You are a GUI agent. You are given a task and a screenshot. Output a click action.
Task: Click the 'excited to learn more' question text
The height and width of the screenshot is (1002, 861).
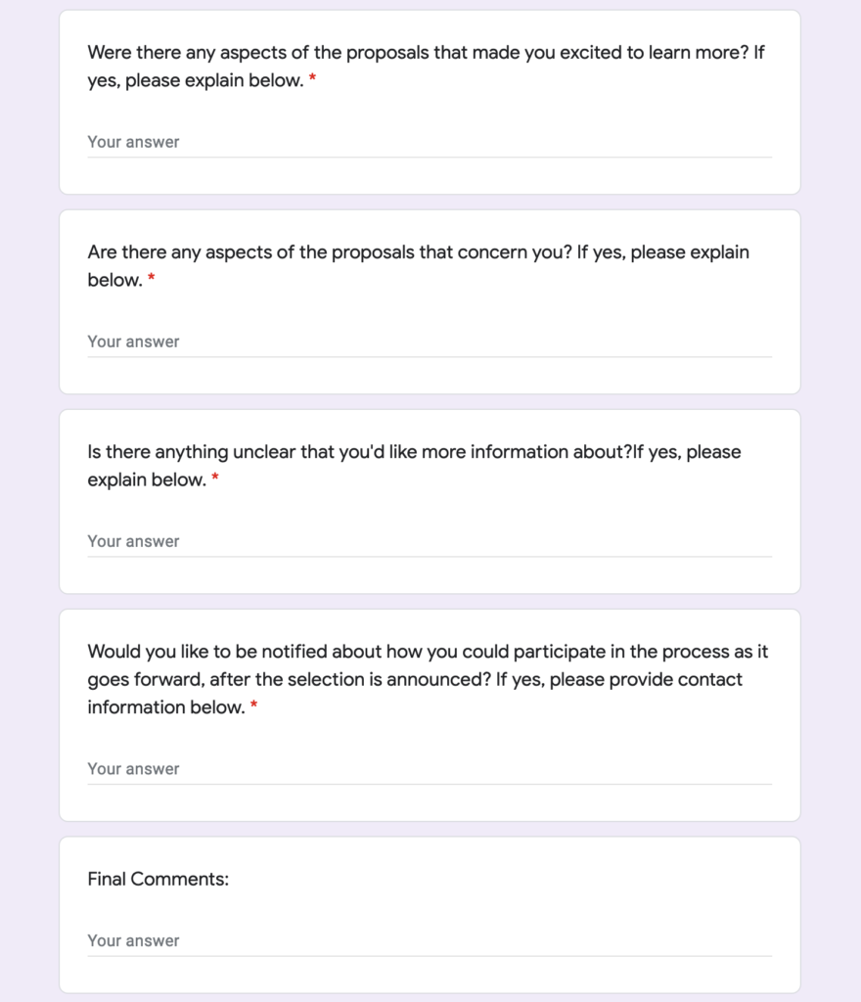coord(426,67)
